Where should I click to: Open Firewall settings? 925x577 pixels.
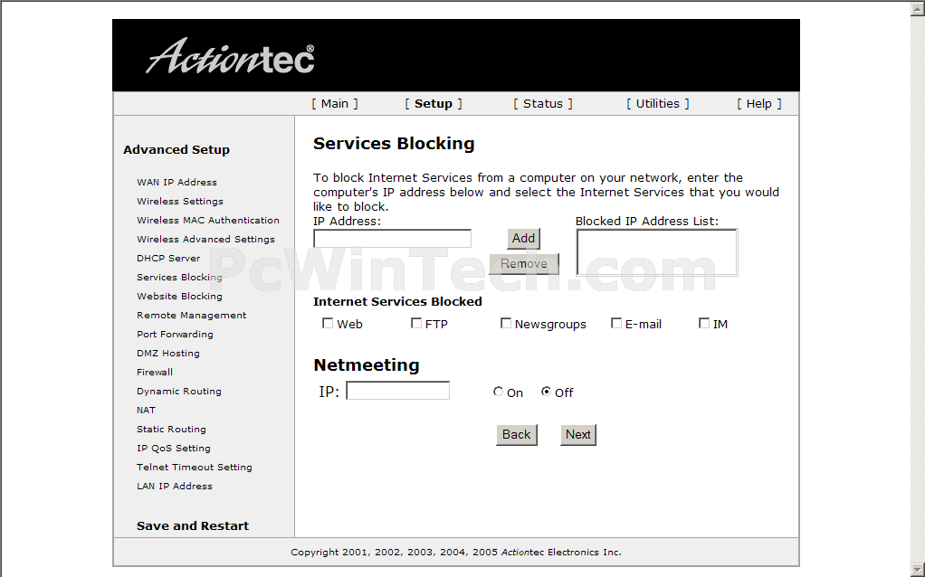click(155, 372)
